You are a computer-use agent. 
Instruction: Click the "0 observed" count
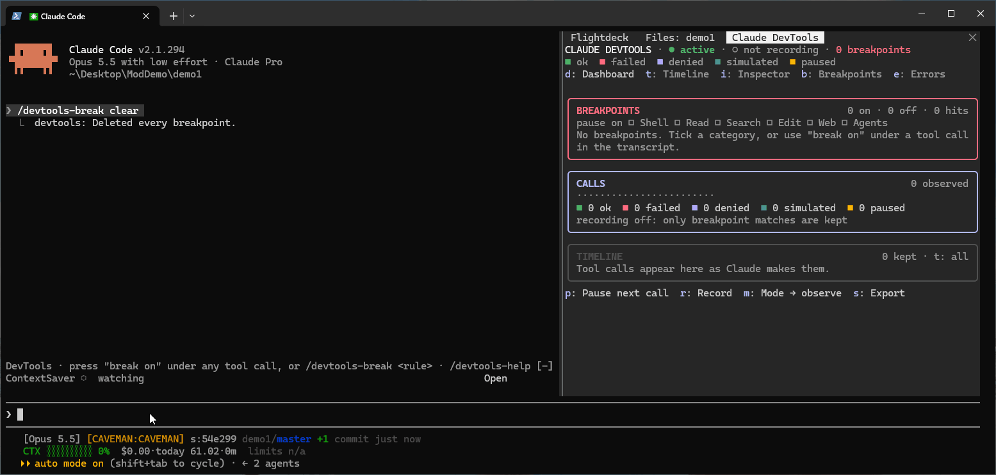(x=940, y=184)
